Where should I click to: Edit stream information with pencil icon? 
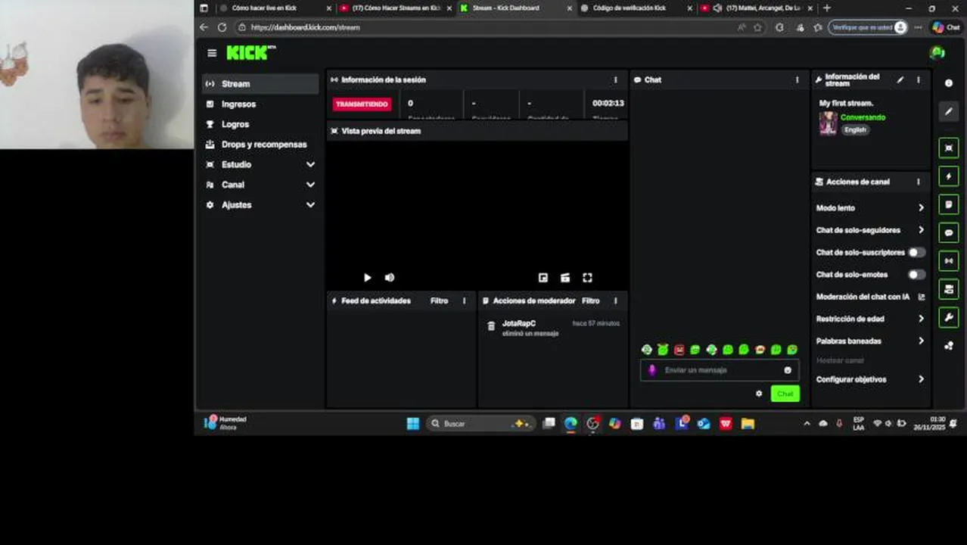900,79
